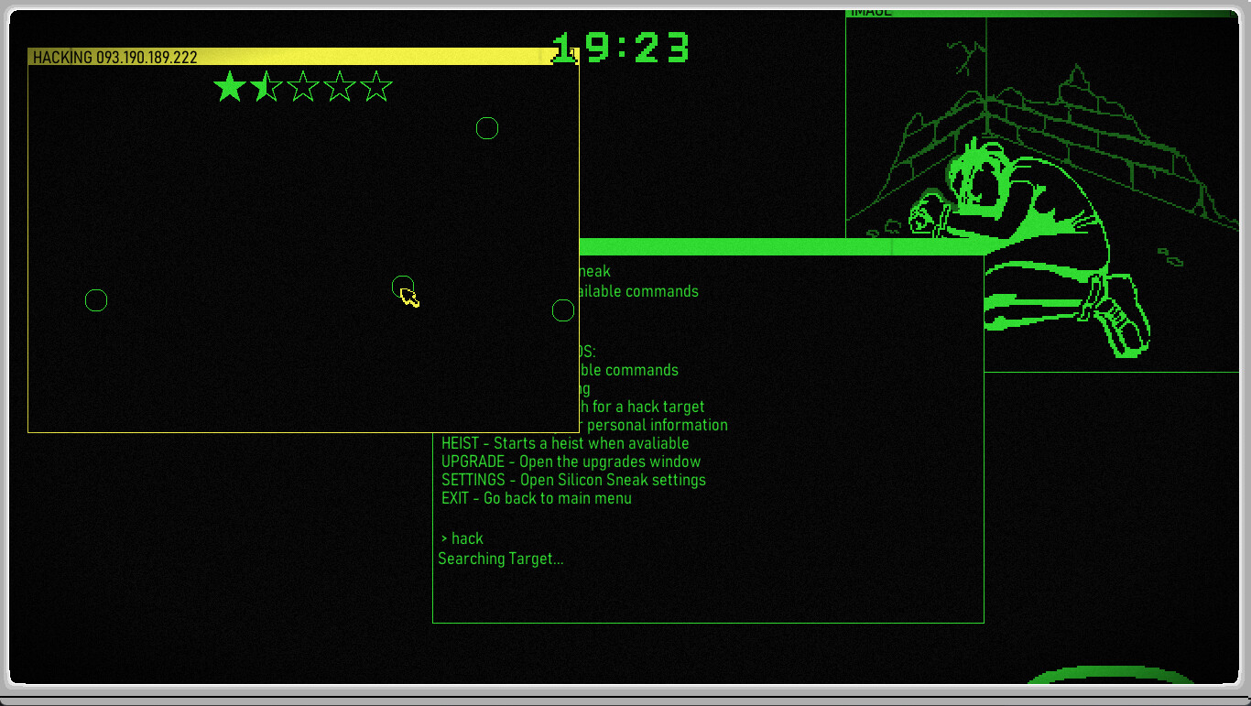
Task: Click the fifth star in the rating
Action: tap(376, 87)
